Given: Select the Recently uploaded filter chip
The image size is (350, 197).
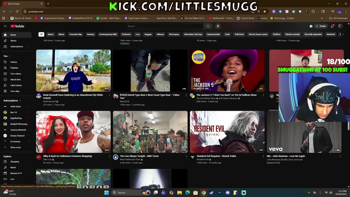Looking at the screenshot, I should (313, 34).
